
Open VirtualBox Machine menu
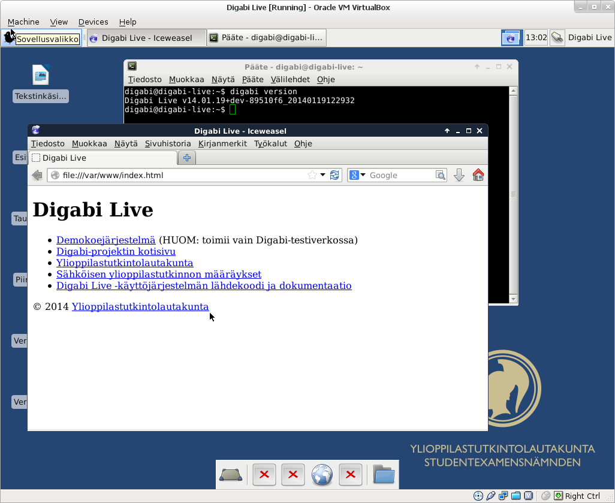23,22
